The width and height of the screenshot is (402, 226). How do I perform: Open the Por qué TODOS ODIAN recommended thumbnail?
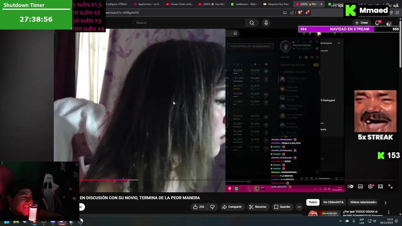323,213
